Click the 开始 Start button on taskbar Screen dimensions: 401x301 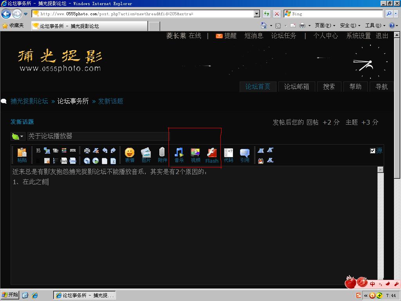coord(10,295)
